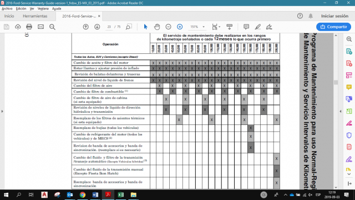Go to next page arrow
Screen dimensions: 355x200
tap(97, 27)
